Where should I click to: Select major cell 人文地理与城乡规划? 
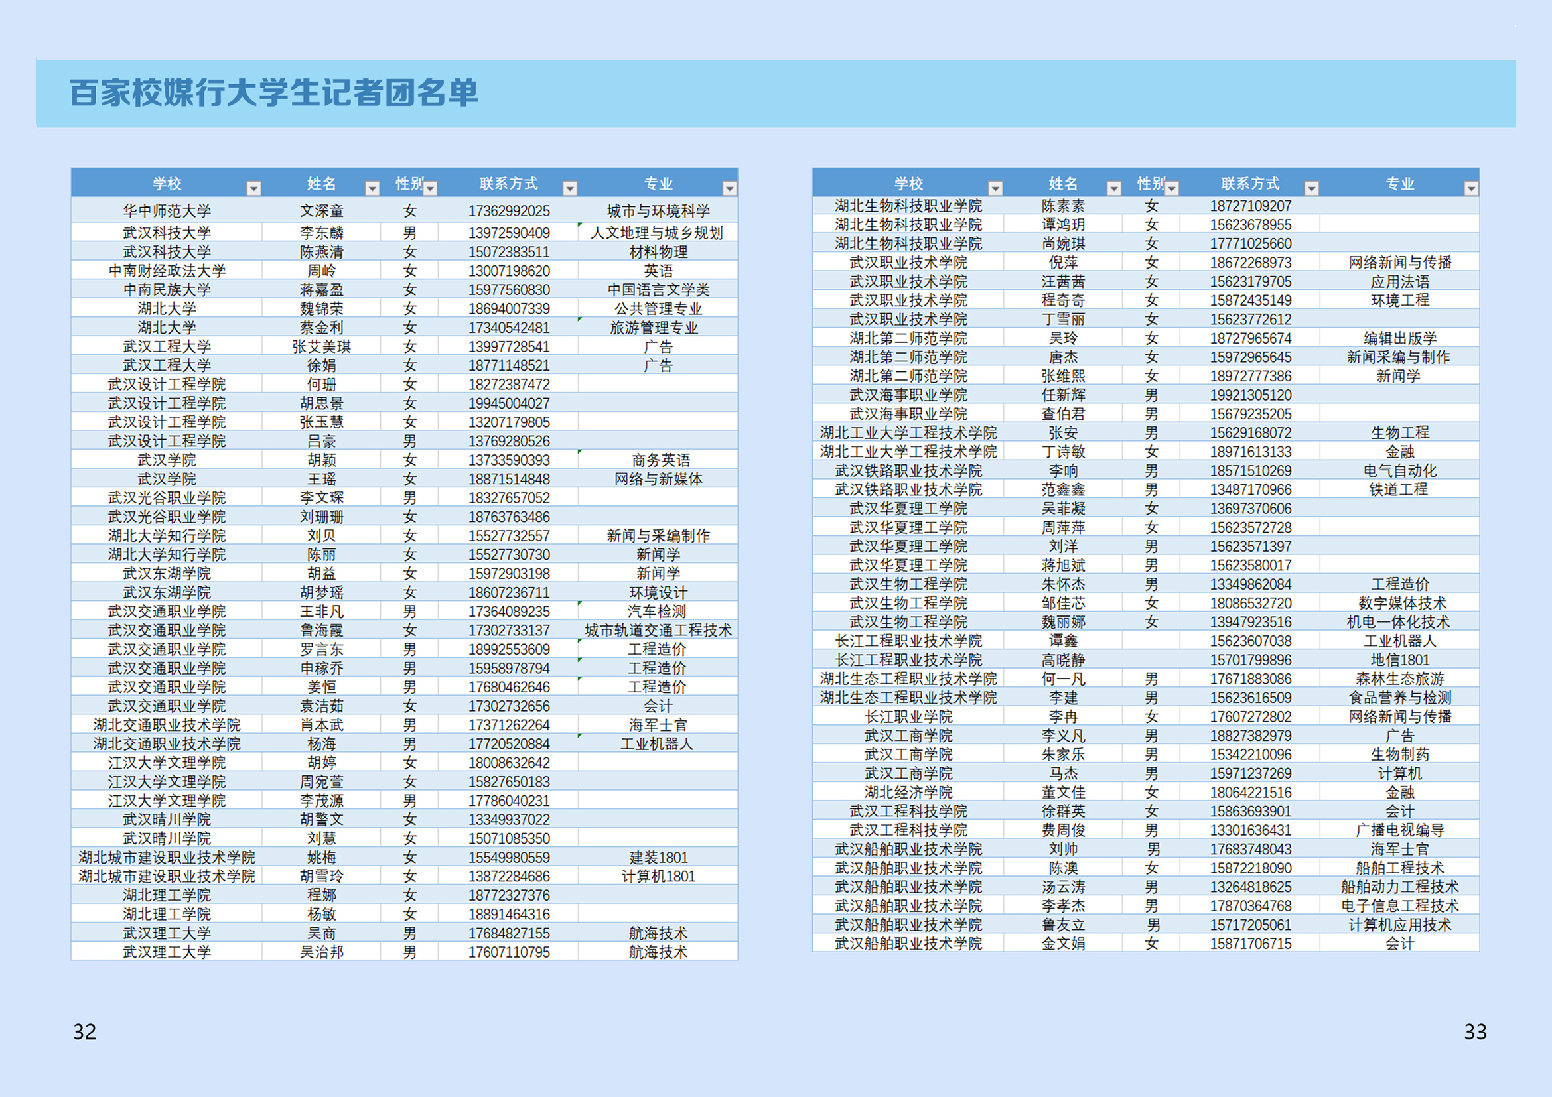[658, 232]
